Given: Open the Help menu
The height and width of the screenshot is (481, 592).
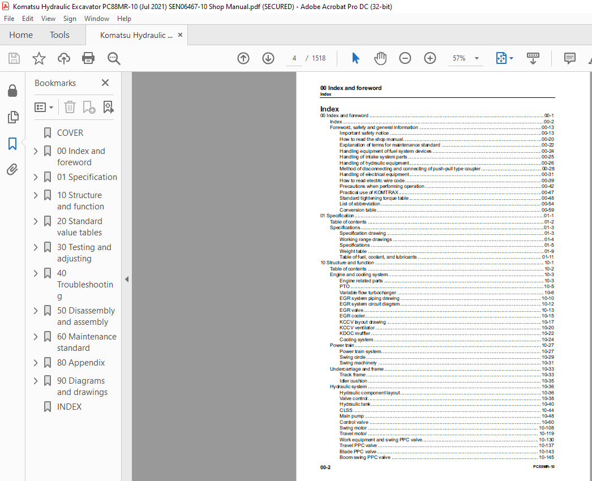Looking at the screenshot, I should pyautogui.click(x=124, y=19).
